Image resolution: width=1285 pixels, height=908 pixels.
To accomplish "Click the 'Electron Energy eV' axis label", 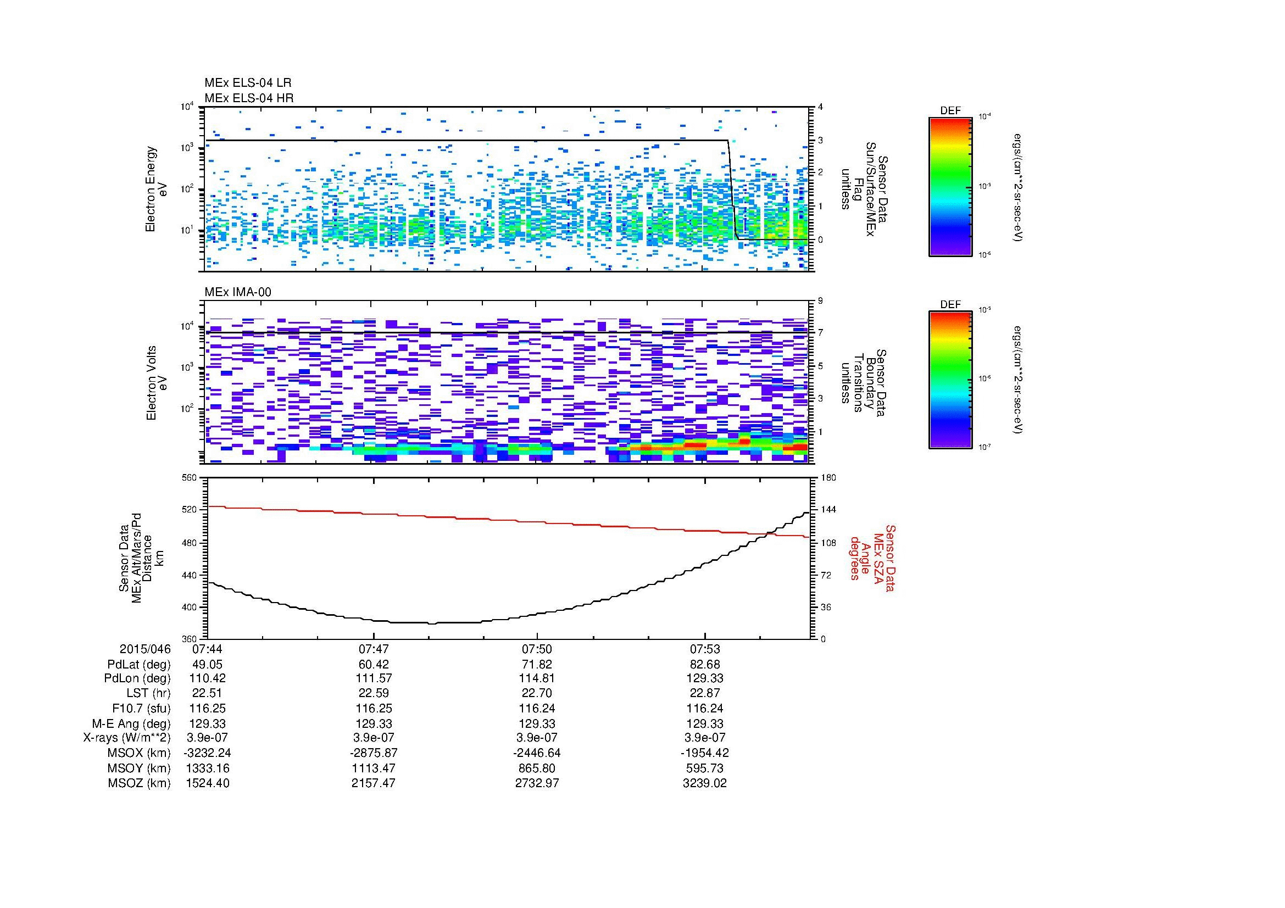I will click(156, 189).
